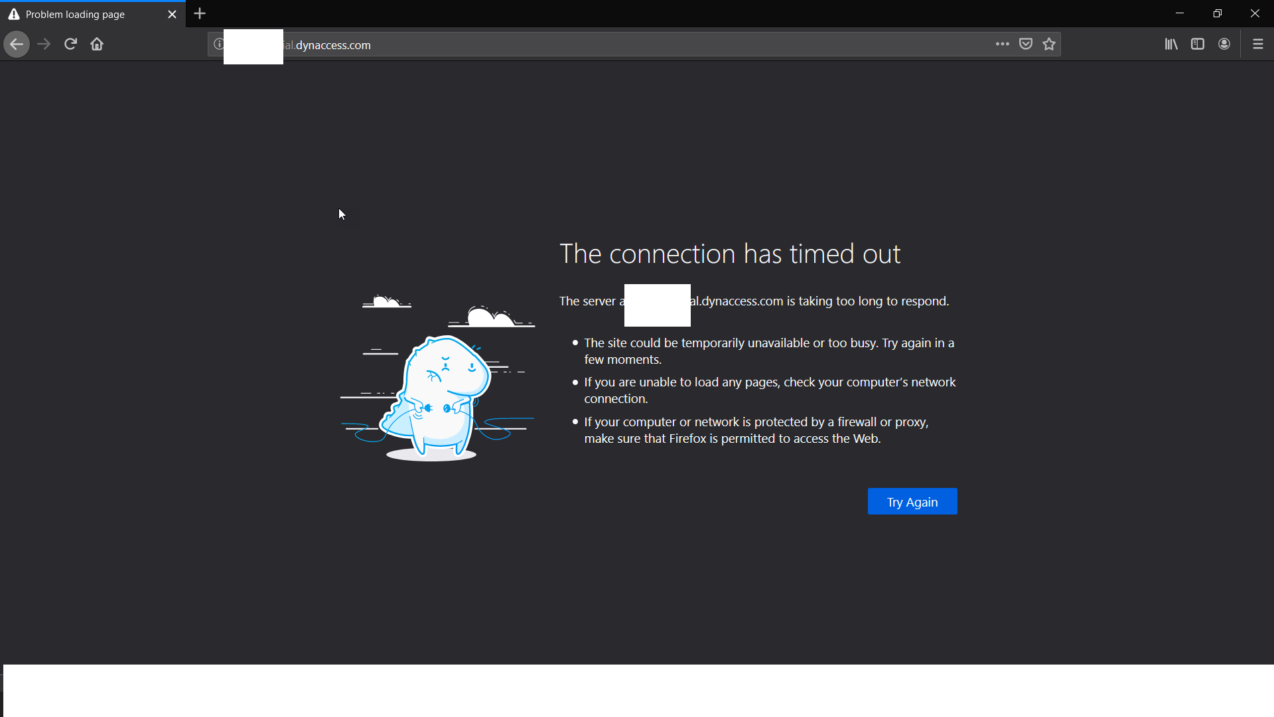Screen dimensions: 1274x717
Task: Restore down the browser window
Action: click(x=1218, y=13)
